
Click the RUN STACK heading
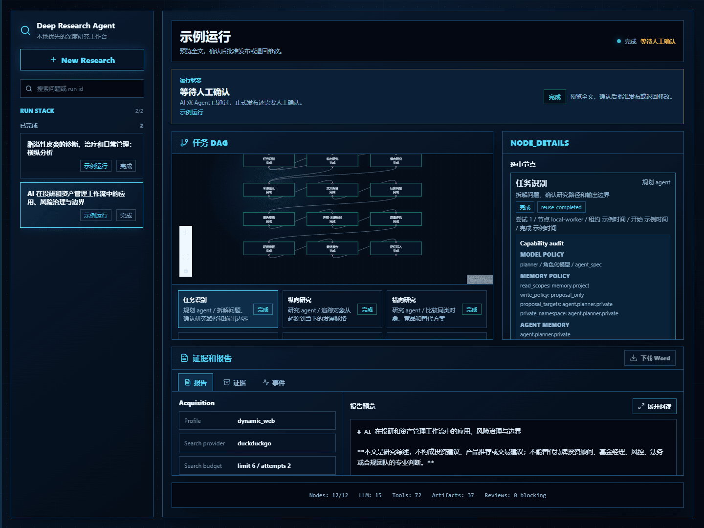(37, 111)
